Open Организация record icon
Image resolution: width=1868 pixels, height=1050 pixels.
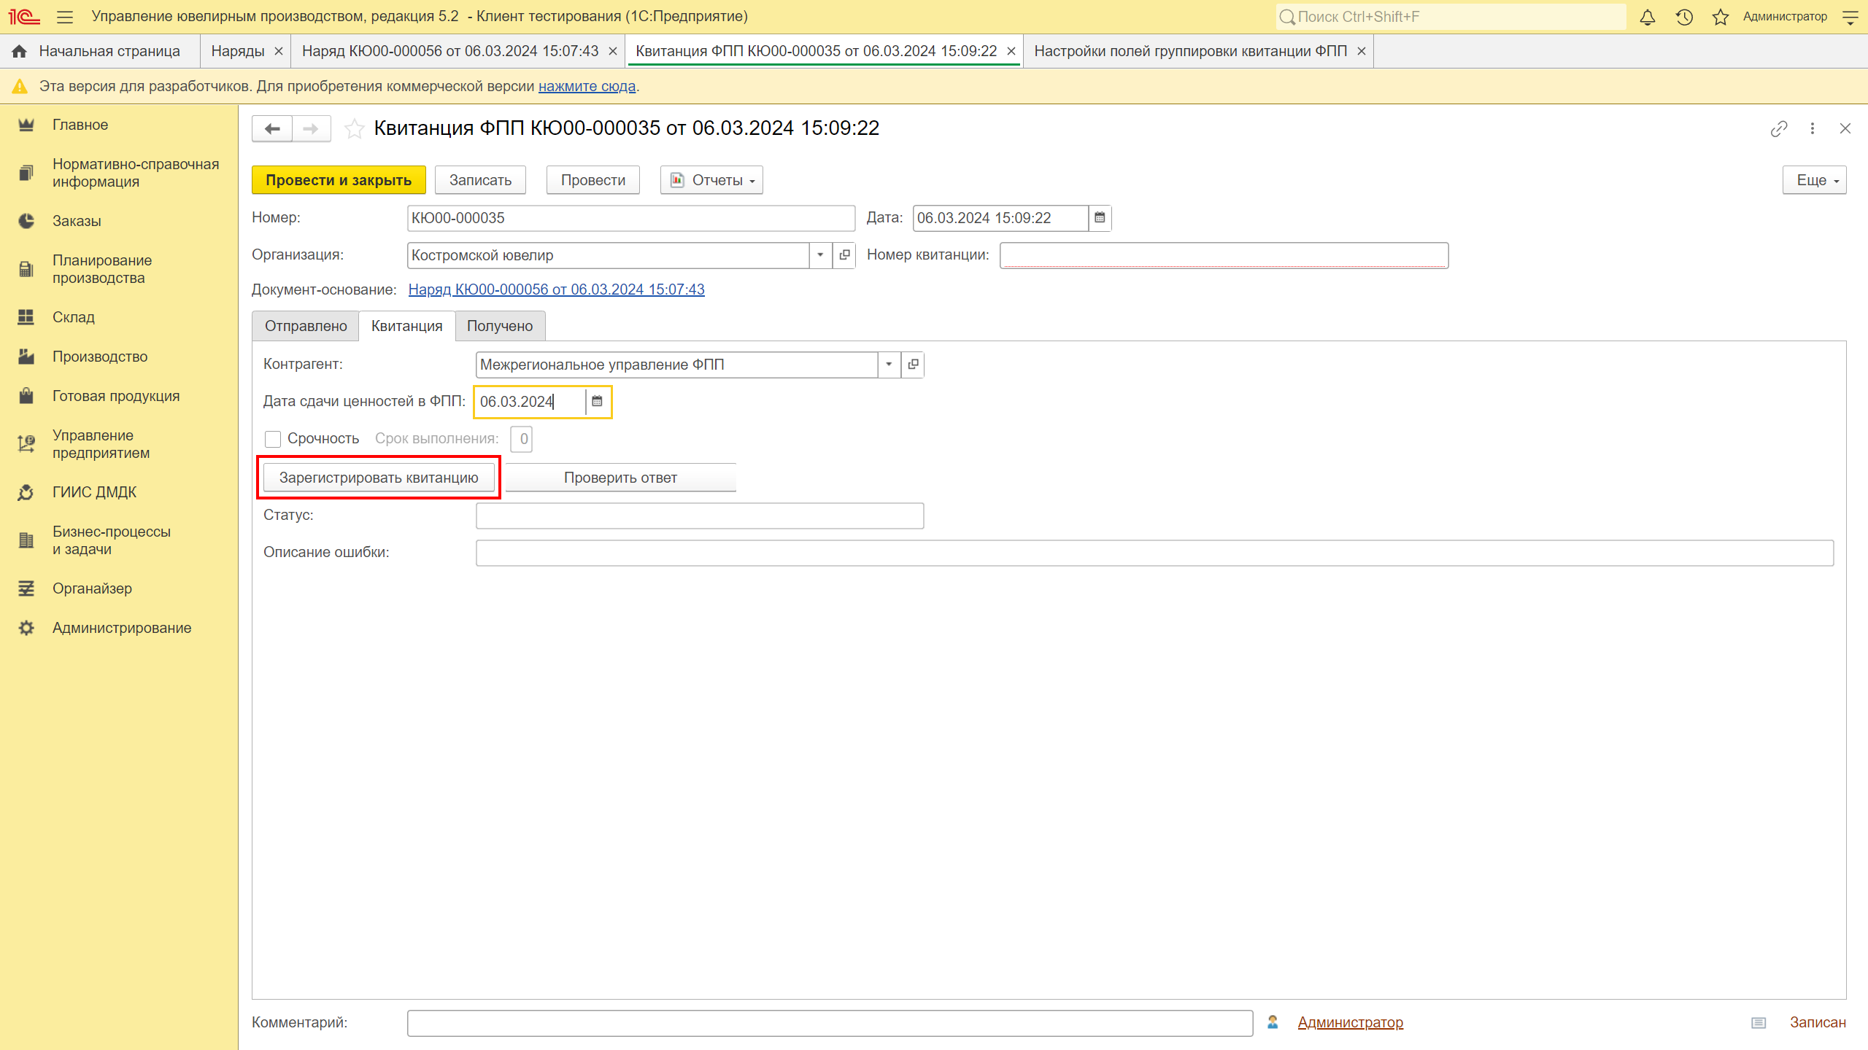click(844, 255)
